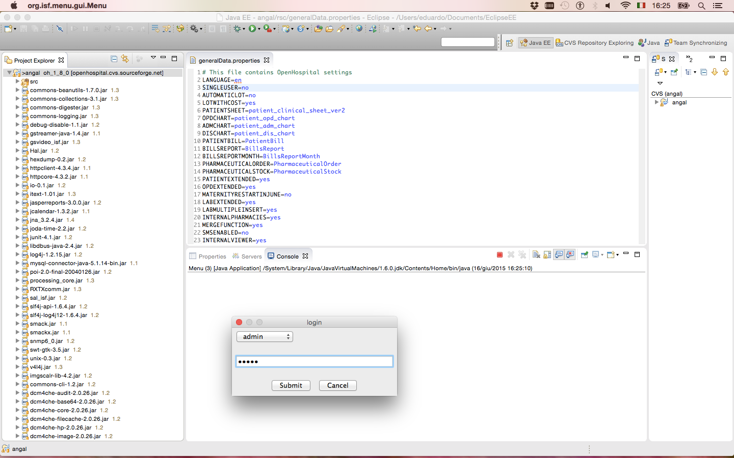Viewport: 734px width, 458px height.
Task: Click the Open Web Browser globe icon
Action: pos(359,29)
